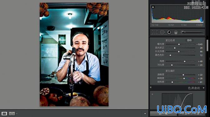
Task: Click the 自动 auto tone button
Action: pos(189,40)
